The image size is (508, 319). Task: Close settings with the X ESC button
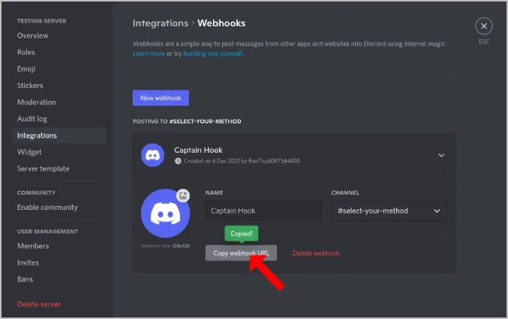[484, 26]
